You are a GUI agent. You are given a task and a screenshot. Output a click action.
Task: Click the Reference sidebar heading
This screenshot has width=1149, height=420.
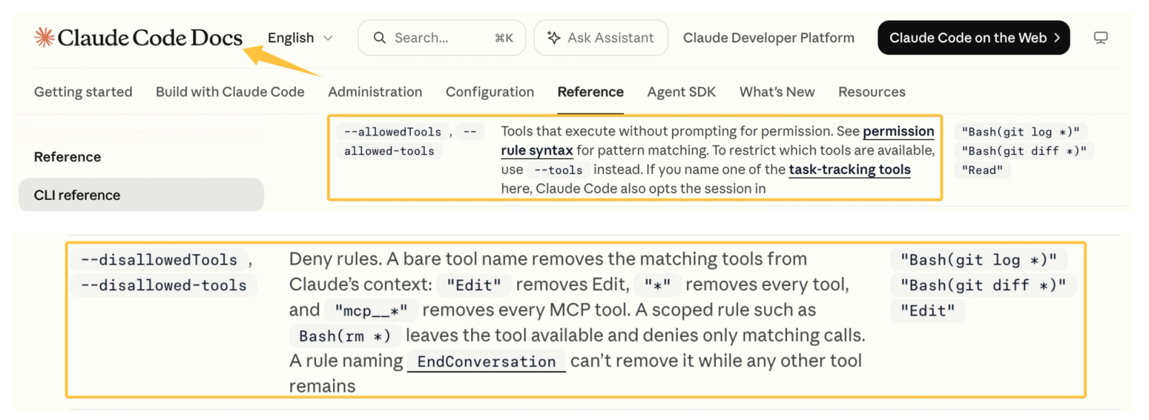[x=68, y=157]
